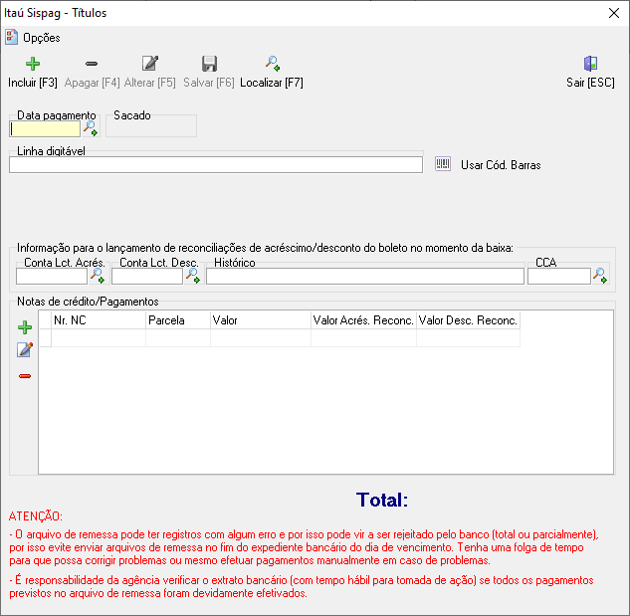This screenshot has height=616, width=630.
Task: Click the Sair door icon
Action: point(590,64)
